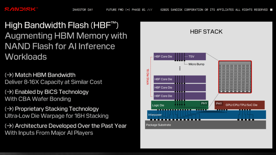
Task: Expand the vertical ellipsis between HBF Core Die stacks
Action: pyautogui.click(x=180, y=69)
